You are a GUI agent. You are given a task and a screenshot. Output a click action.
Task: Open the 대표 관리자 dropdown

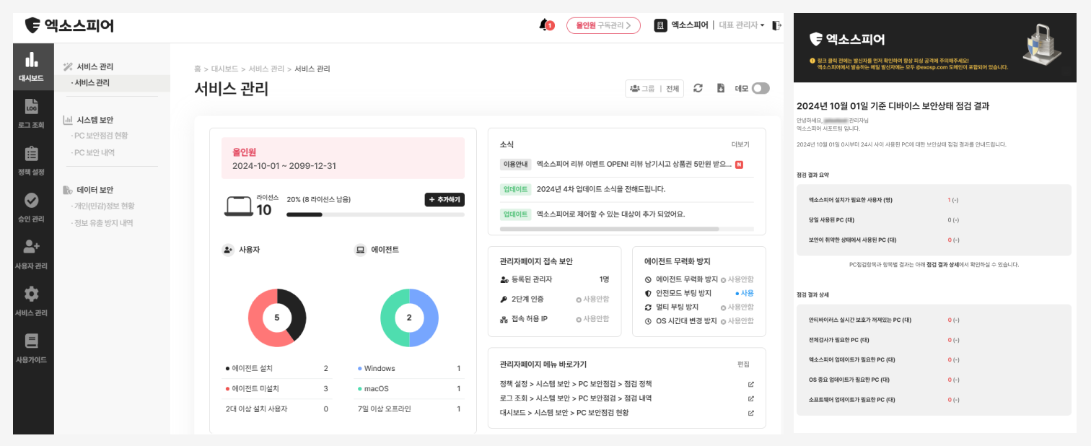(x=741, y=25)
